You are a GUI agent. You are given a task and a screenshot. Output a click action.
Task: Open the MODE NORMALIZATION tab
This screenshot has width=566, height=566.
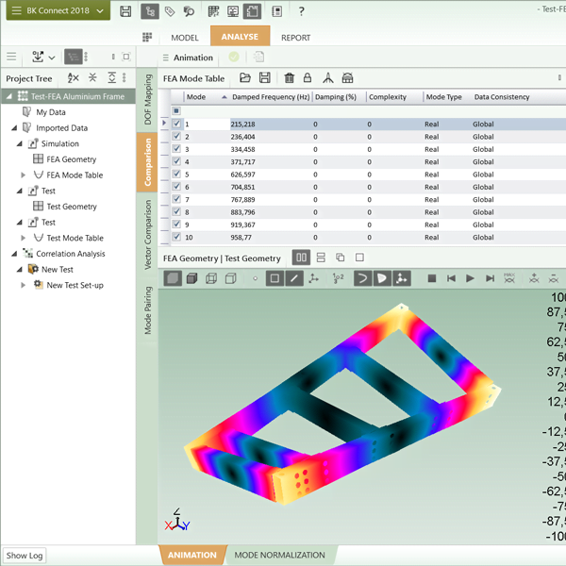[x=278, y=556]
